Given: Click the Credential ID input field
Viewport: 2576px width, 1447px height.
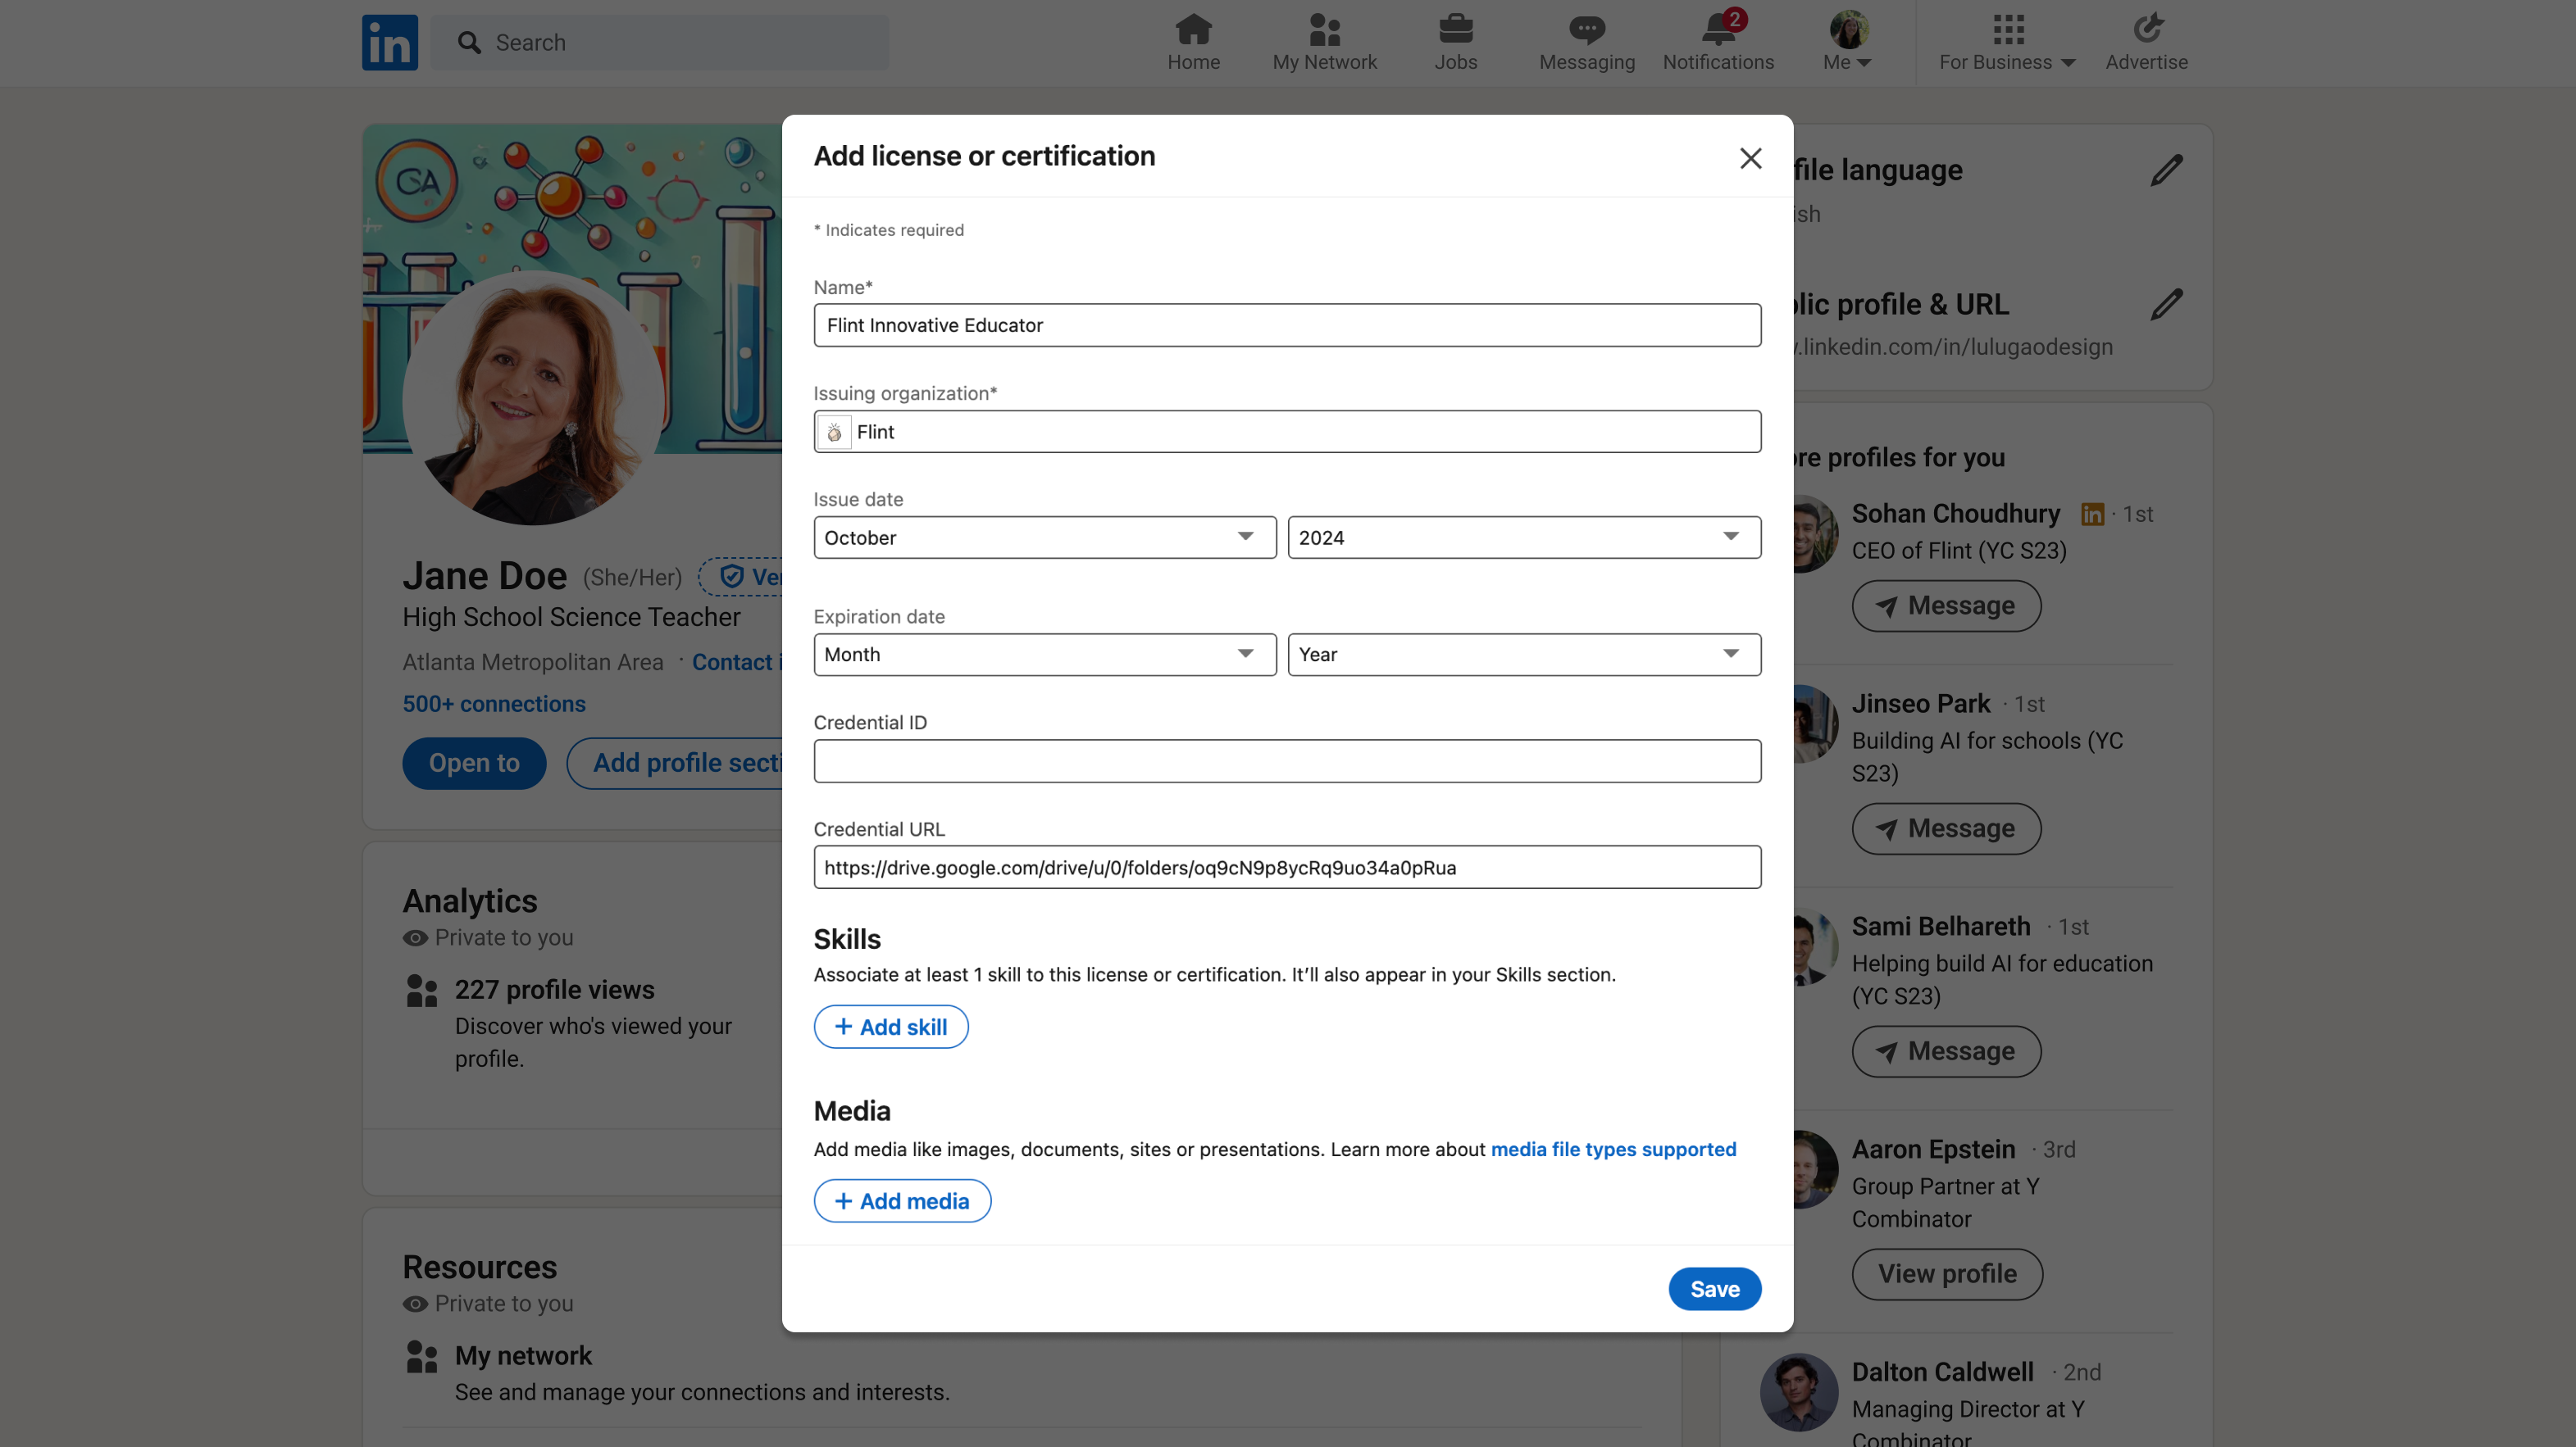Looking at the screenshot, I should 1287,760.
